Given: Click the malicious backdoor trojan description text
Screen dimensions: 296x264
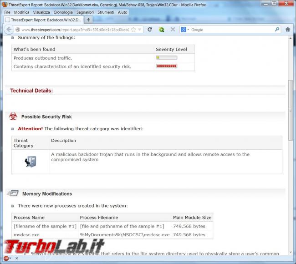Looking at the screenshot, I should (150, 157).
